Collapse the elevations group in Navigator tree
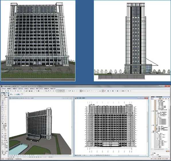This screenshot has height=161, width=171. point(152,125)
